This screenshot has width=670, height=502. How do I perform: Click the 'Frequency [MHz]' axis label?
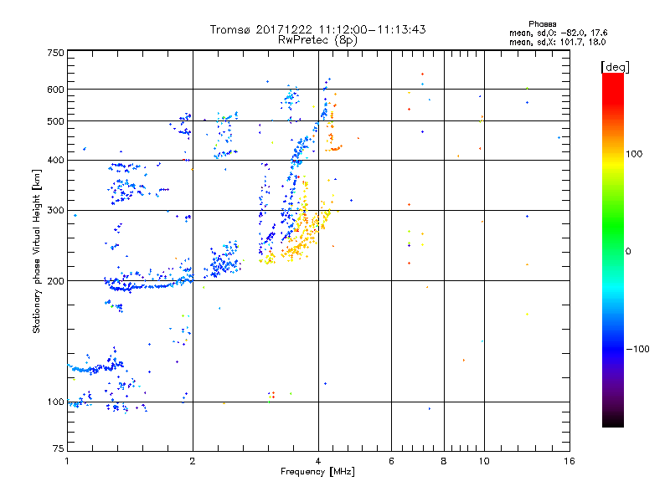click(x=317, y=471)
